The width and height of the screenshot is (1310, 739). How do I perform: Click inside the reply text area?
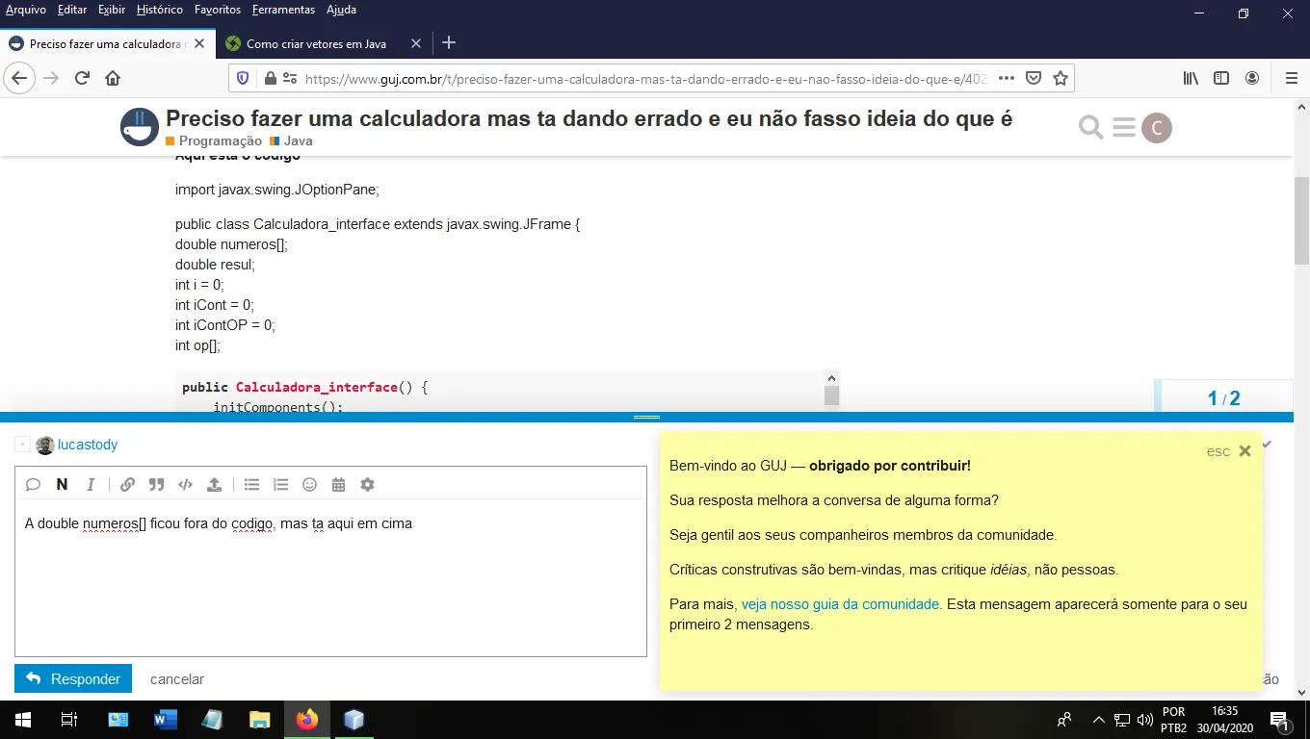click(330, 577)
